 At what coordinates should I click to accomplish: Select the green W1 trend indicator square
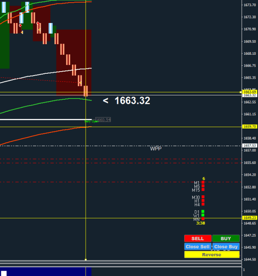(203, 215)
